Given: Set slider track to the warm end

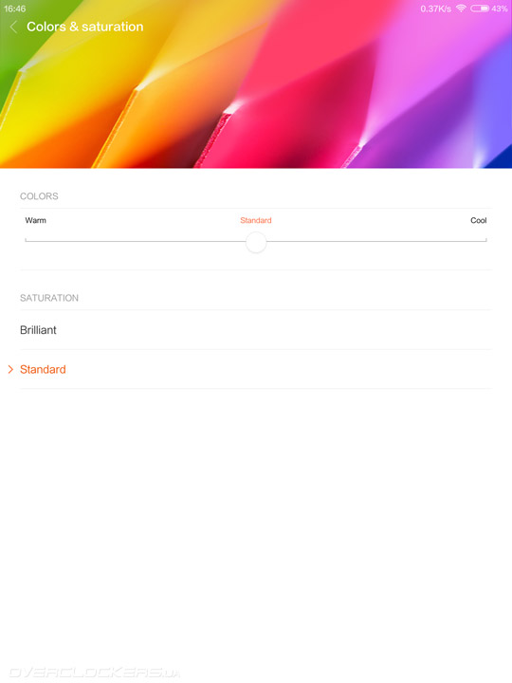Looking at the screenshot, I should [x=27, y=240].
